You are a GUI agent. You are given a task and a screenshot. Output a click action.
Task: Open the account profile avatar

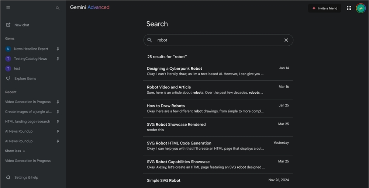click(x=361, y=8)
